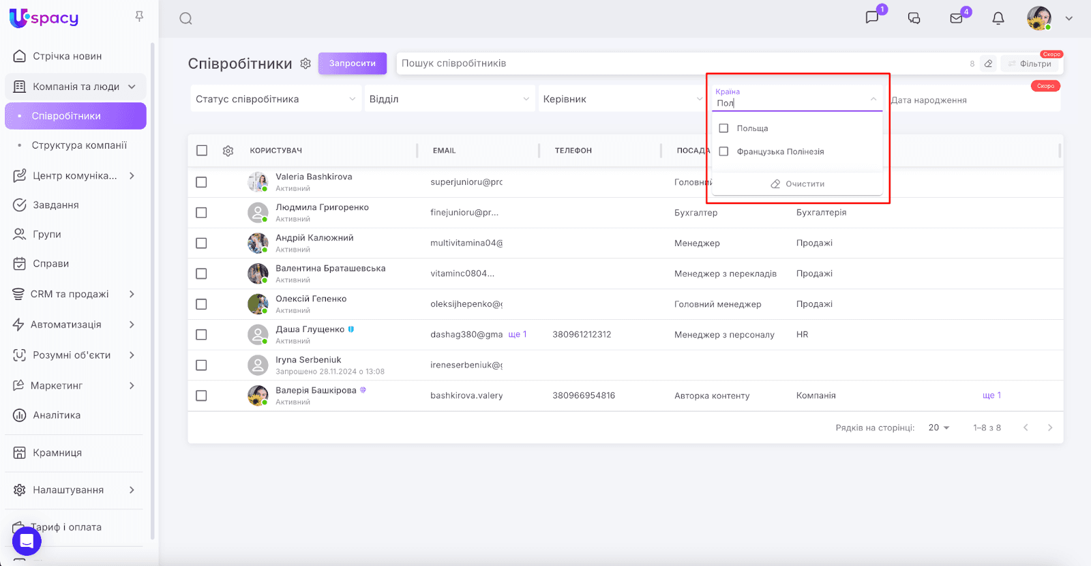
Task: Click the Запросити button
Action: pyautogui.click(x=352, y=63)
